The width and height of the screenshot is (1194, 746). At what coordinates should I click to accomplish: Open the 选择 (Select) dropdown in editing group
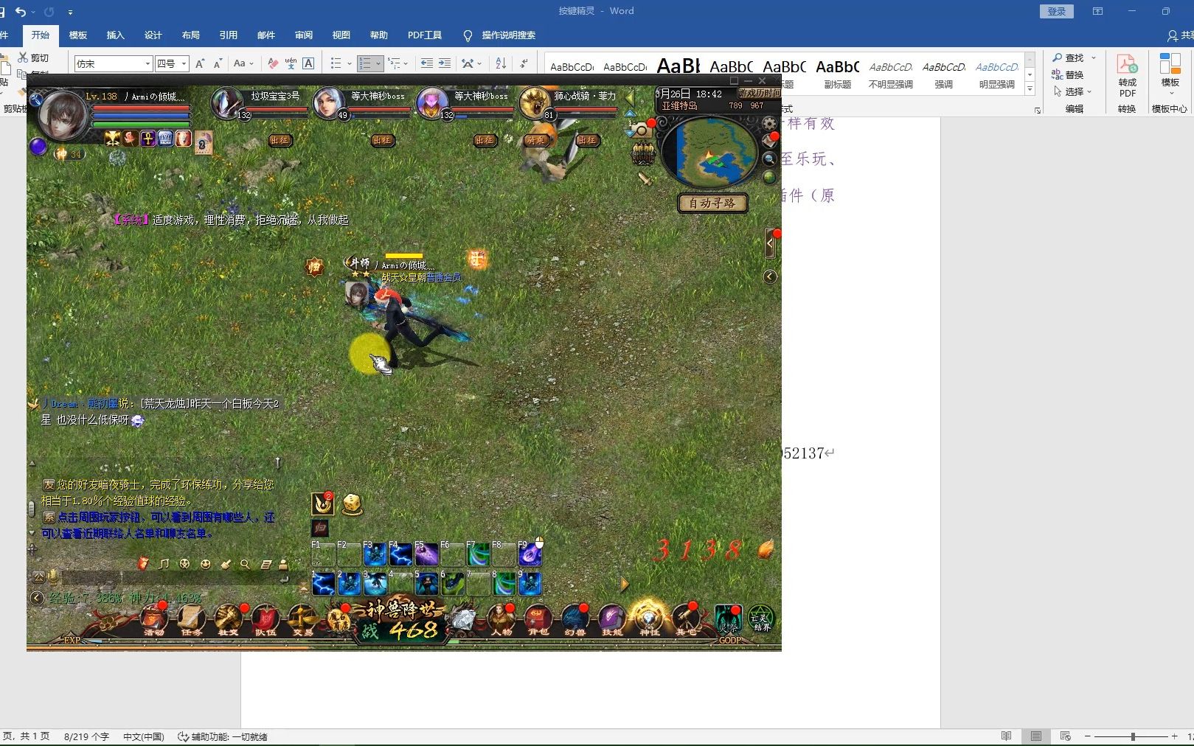pos(1073,91)
